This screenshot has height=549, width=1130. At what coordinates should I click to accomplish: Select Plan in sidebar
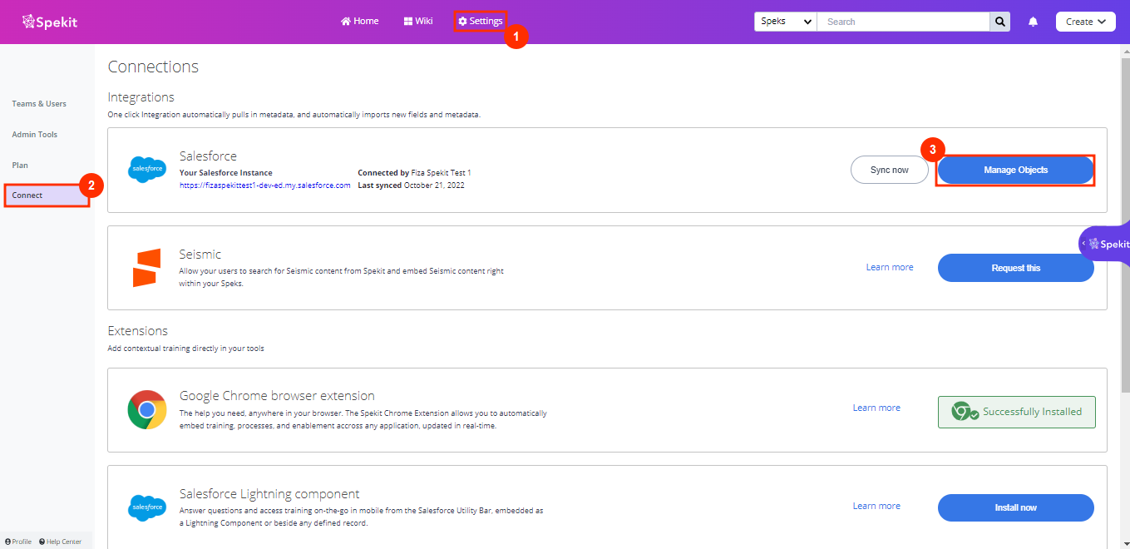point(20,166)
